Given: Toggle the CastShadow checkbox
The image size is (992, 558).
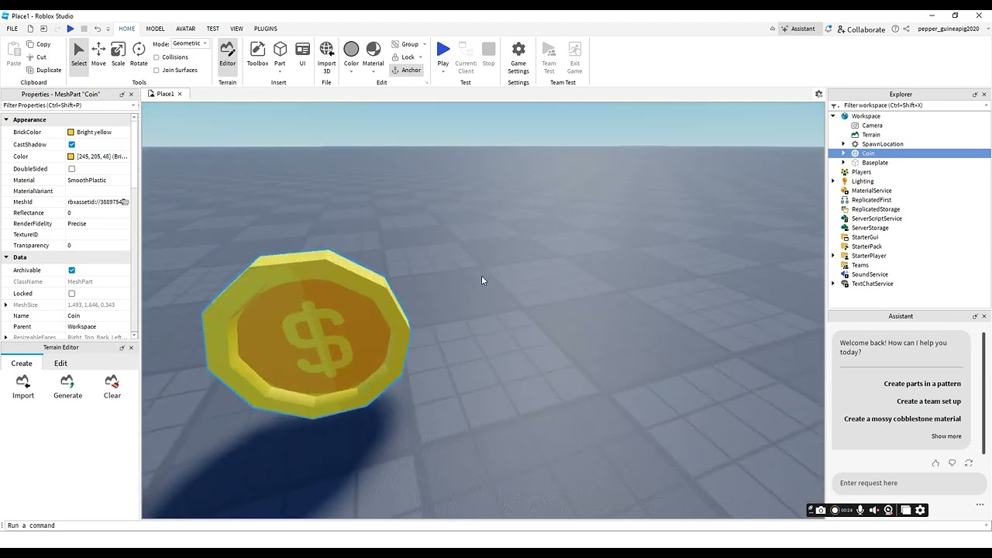Looking at the screenshot, I should pos(72,144).
